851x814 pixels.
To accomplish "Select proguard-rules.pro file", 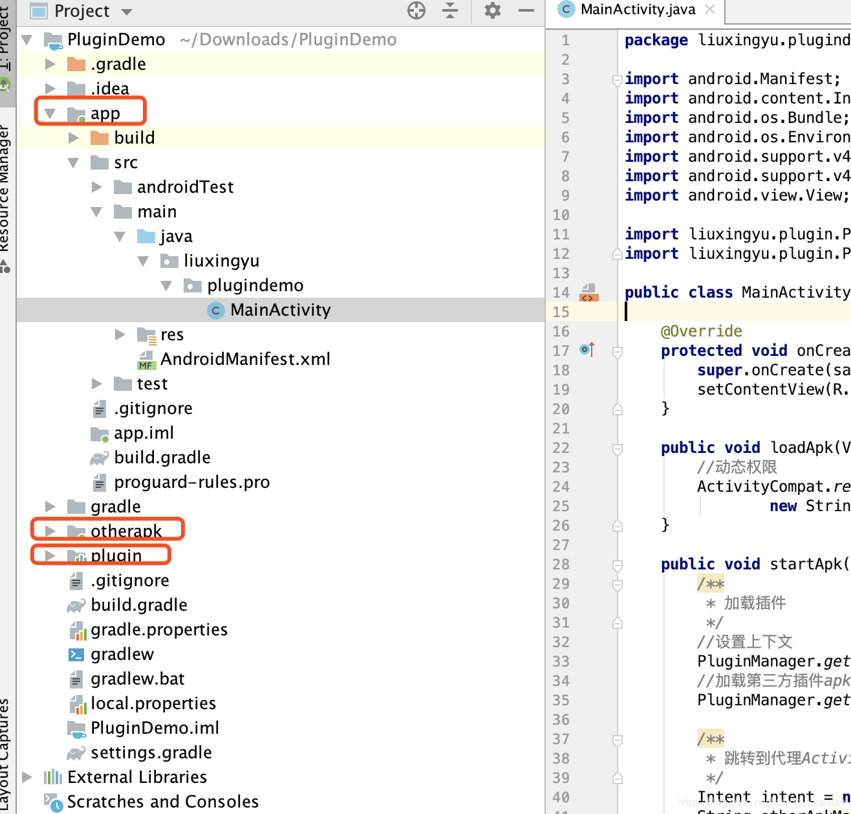I will (192, 482).
